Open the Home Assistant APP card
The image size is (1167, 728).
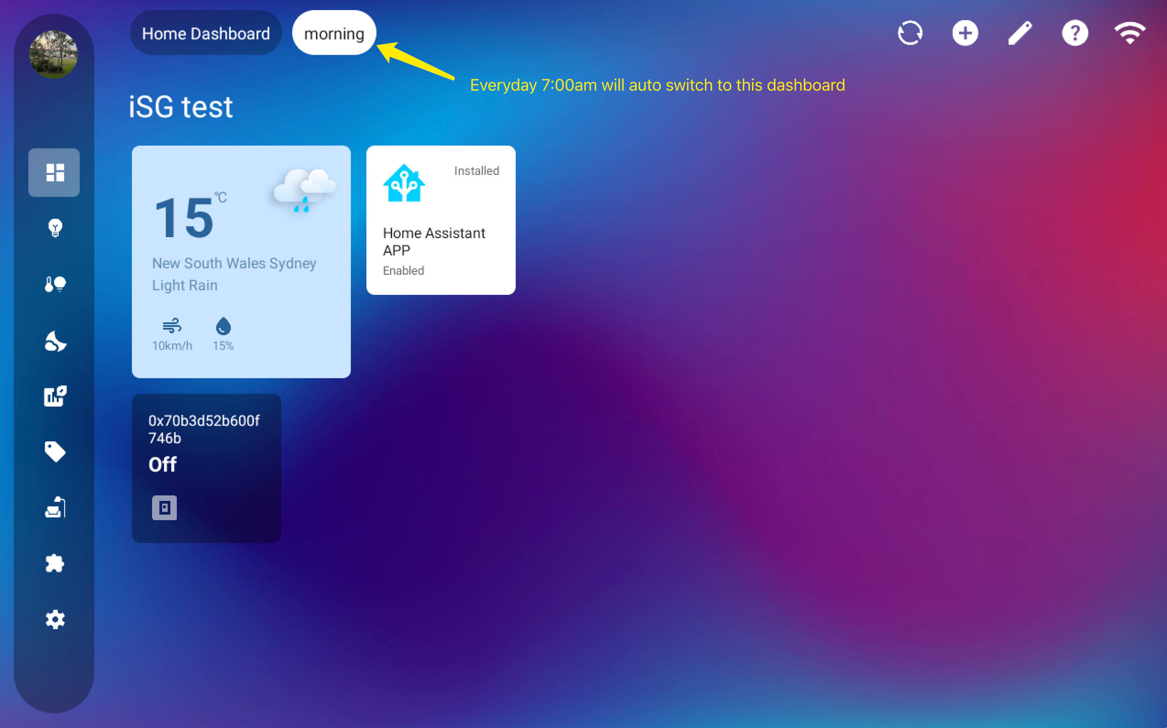[x=441, y=220]
